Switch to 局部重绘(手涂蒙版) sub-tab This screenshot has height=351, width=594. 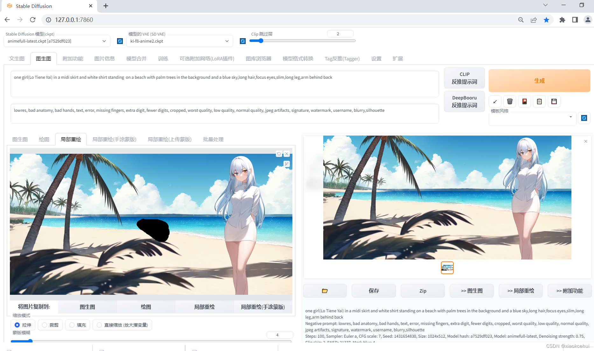114,139
